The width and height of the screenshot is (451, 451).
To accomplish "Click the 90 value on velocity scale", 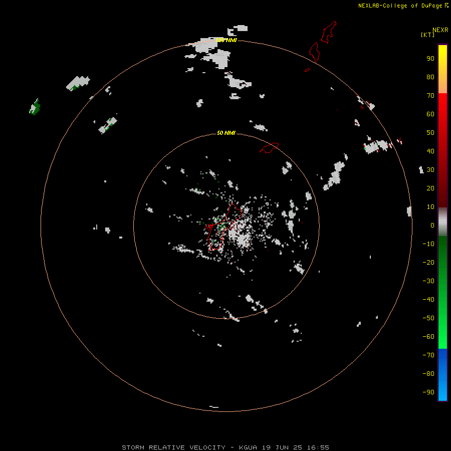I will 430,59.
